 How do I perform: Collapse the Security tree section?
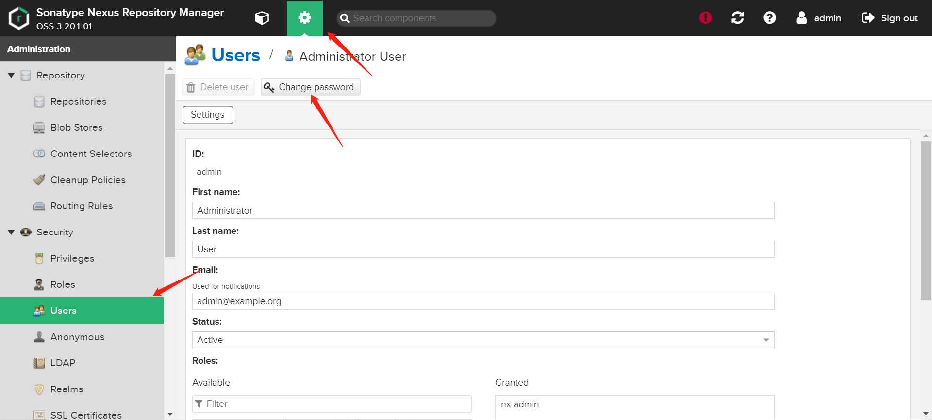point(11,232)
